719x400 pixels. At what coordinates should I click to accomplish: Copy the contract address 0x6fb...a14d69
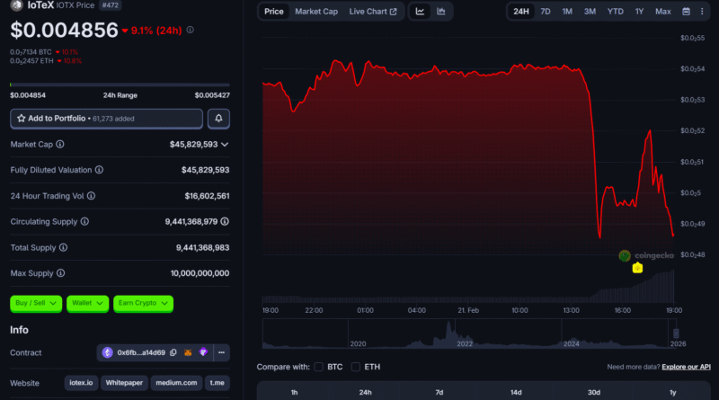(x=173, y=352)
